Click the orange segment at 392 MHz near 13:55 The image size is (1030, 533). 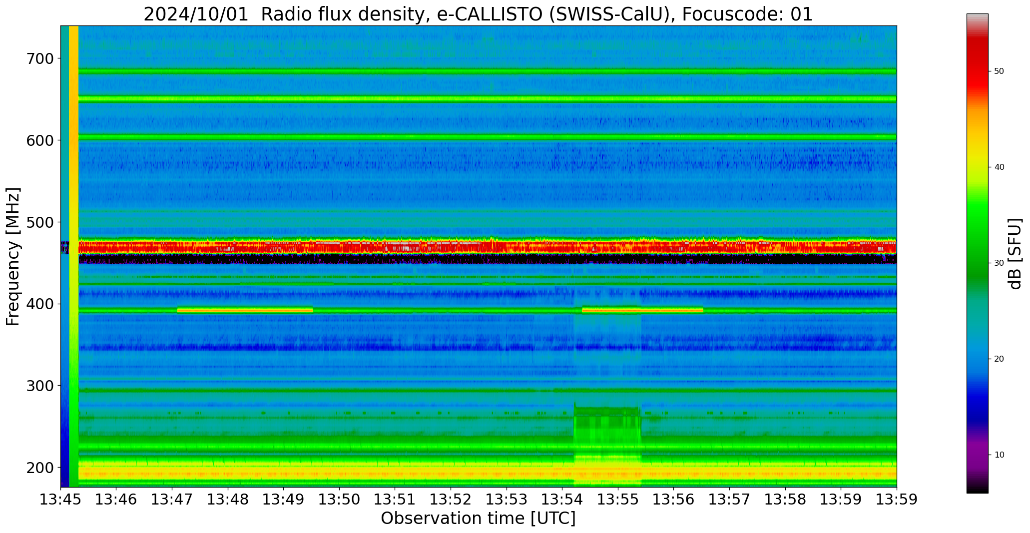643,310
